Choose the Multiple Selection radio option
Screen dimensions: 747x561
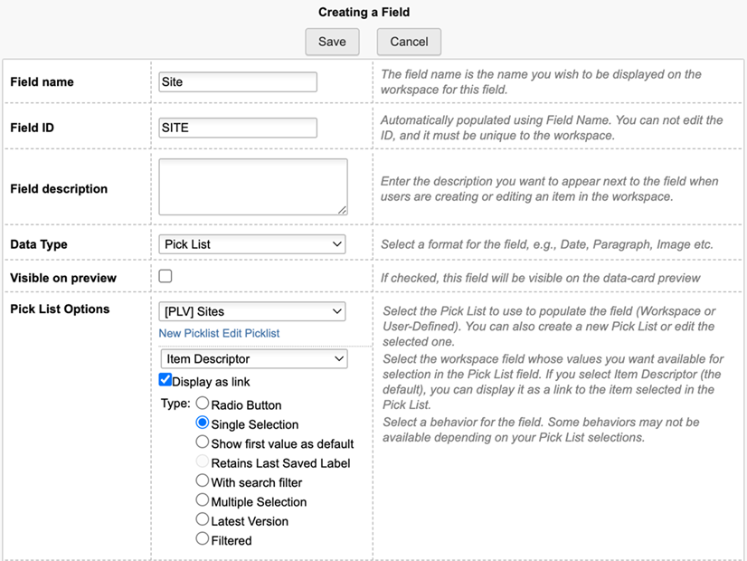[x=203, y=500]
